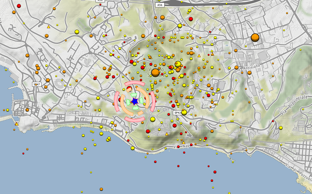Click the Vulcano Solfatara place label

[156, 72]
